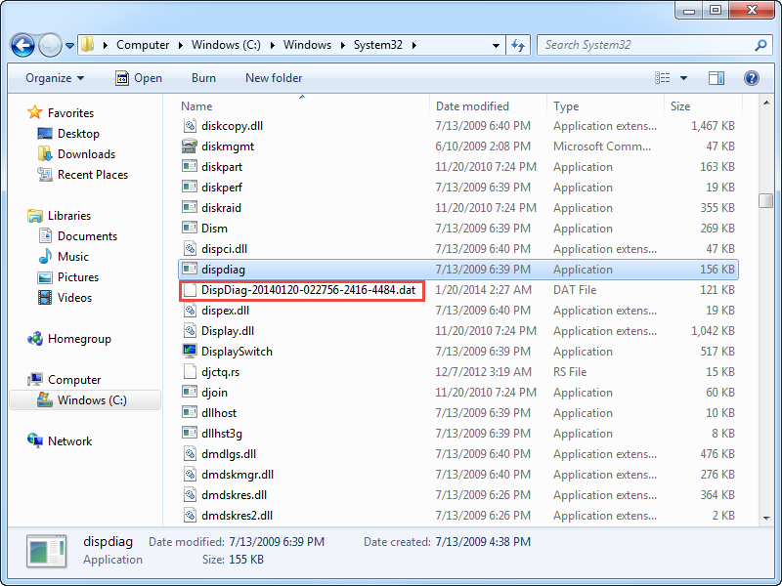
Task: Open the Pictures library
Action: coord(78,277)
